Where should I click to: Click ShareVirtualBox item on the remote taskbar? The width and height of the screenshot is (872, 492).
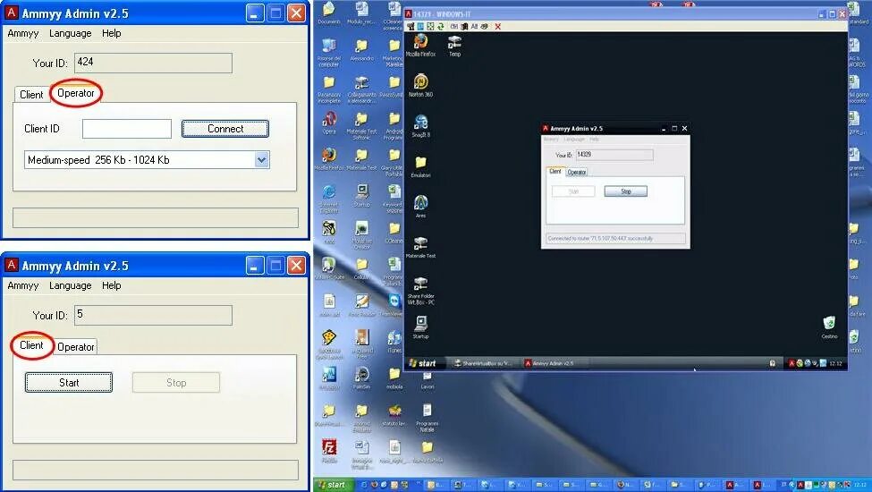[x=483, y=363]
